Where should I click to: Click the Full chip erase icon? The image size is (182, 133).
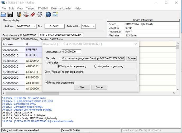(x=33, y=15)
